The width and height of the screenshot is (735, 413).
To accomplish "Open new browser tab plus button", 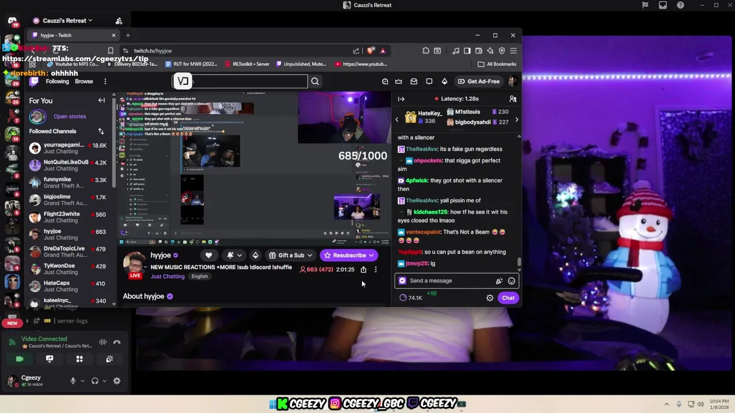I will click(x=128, y=36).
